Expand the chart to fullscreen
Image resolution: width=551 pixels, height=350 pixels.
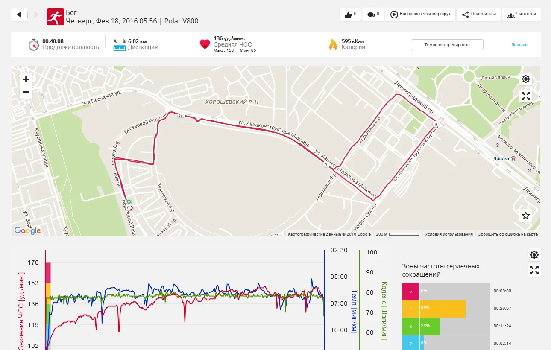534,270
